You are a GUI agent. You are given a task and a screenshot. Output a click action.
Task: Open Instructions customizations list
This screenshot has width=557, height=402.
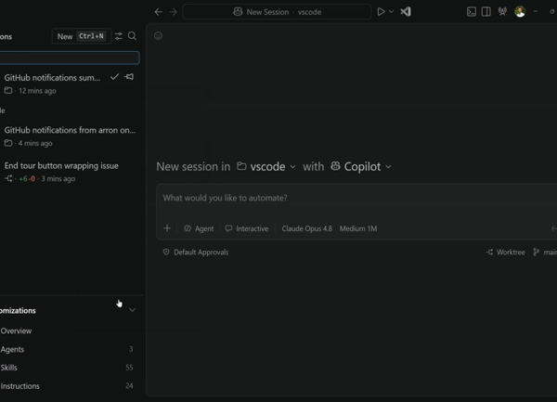click(x=68, y=386)
